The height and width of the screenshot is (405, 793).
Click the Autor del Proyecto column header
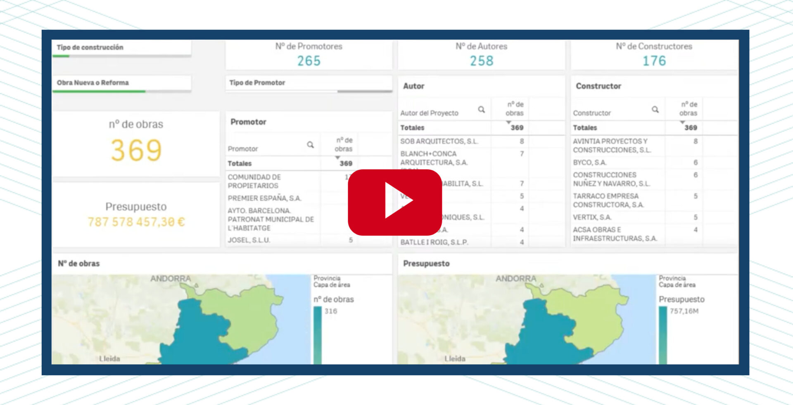[x=429, y=113]
